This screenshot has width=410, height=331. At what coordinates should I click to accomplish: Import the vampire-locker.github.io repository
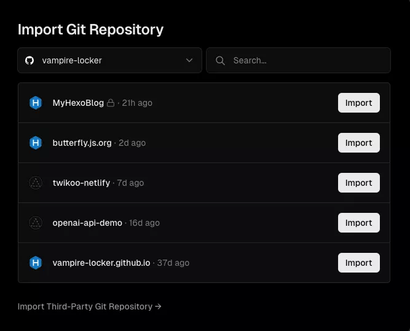click(x=359, y=263)
